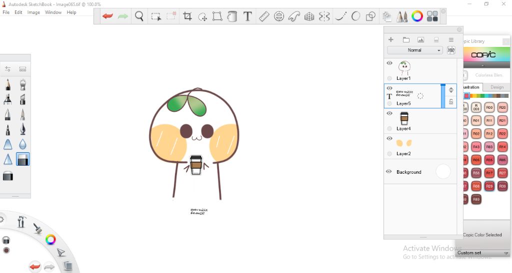Select the R29 Copic color swatch
The height and width of the screenshot is (273, 512).
pyautogui.click(x=489, y=186)
